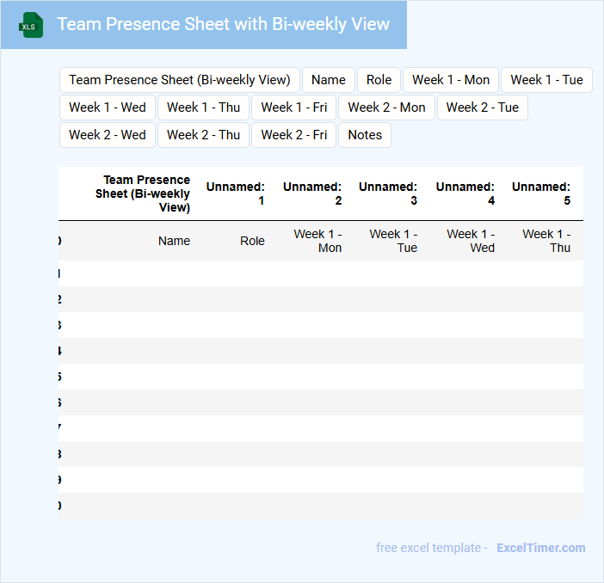This screenshot has height=583, width=604.
Task: Open the ExcelTimer.com link
Action: point(541,548)
